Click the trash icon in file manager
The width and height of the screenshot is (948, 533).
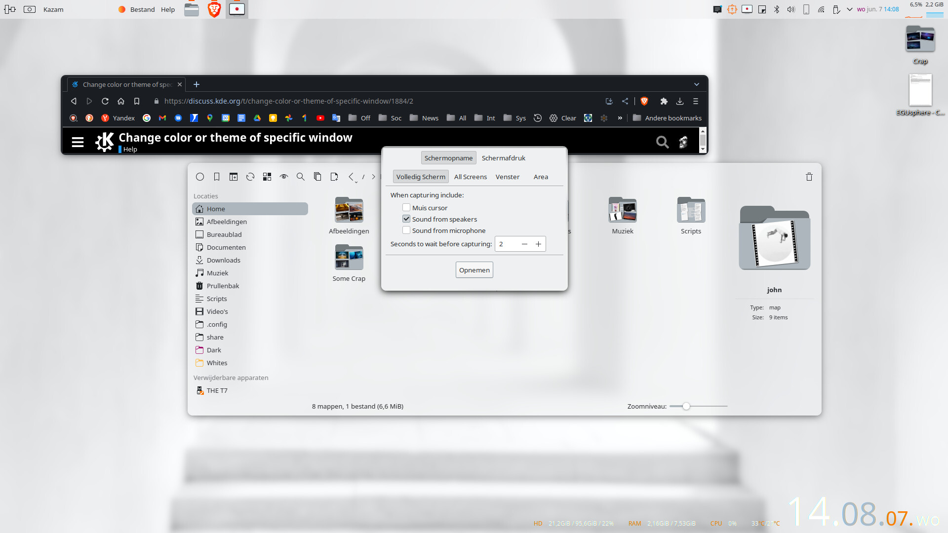pyautogui.click(x=809, y=177)
